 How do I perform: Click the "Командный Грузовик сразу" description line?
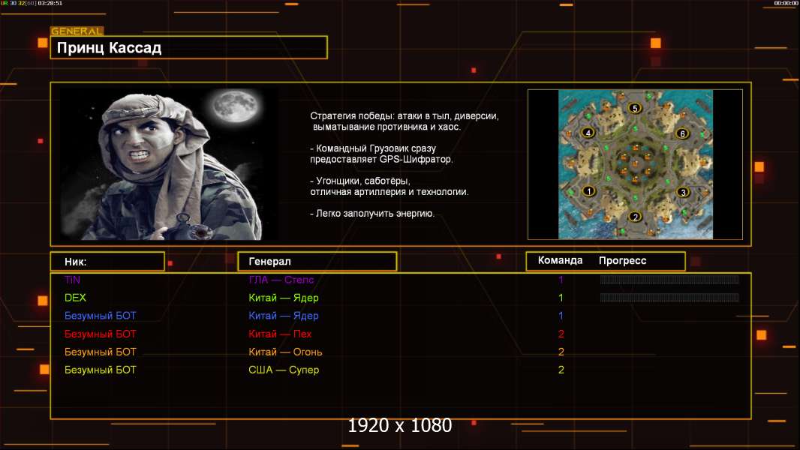tap(373, 148)
